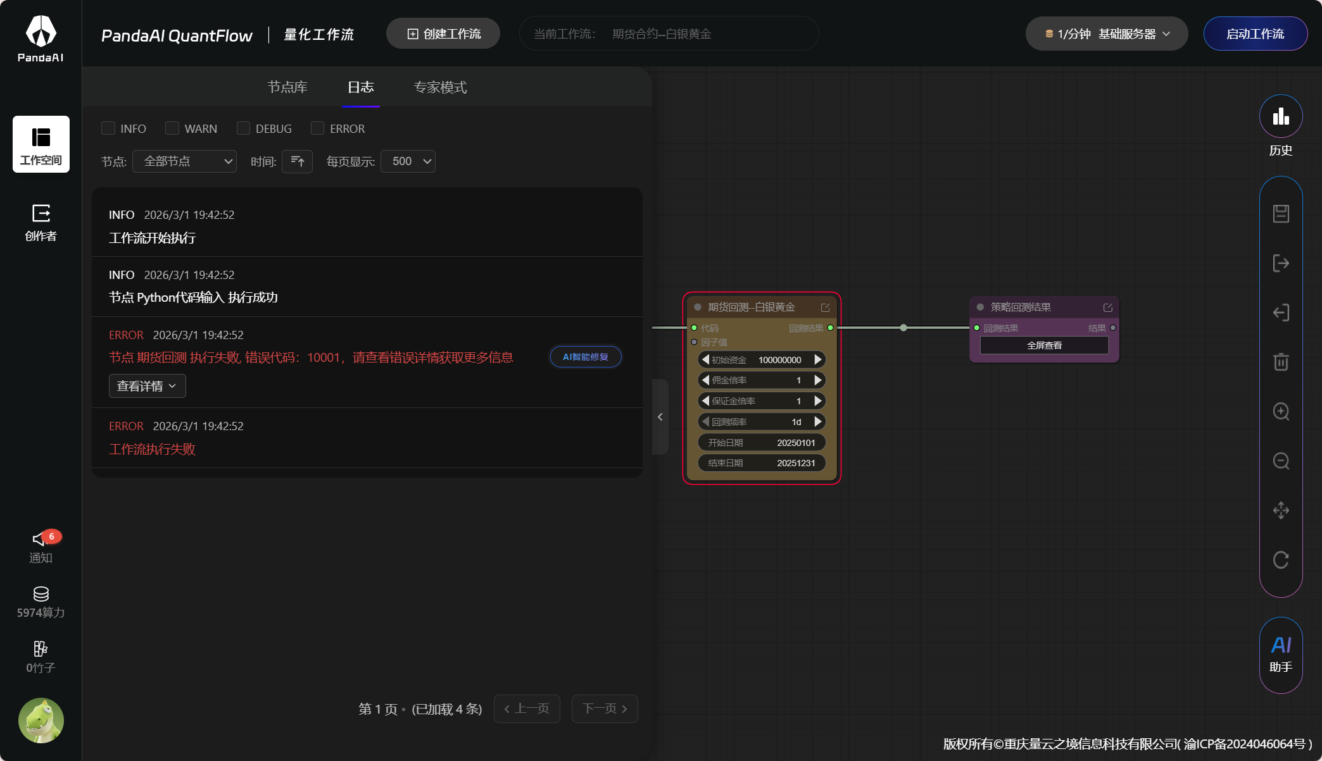Switch to the 日志 tab
Viewport: 1322px width, 761px height.
[361, 87]
